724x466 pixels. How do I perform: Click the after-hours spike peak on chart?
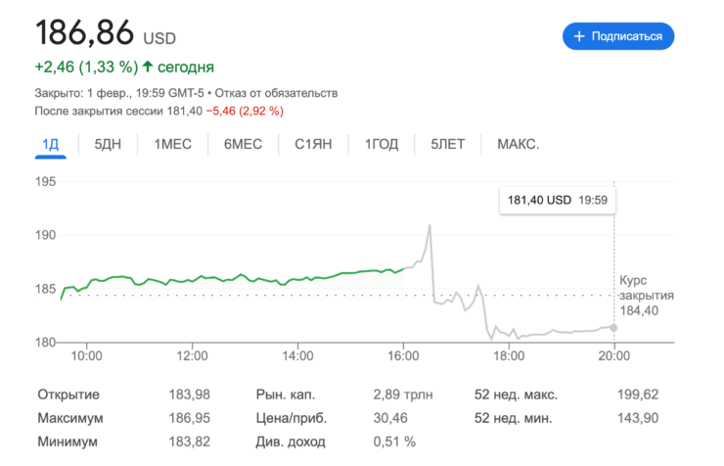click(430, 225)
